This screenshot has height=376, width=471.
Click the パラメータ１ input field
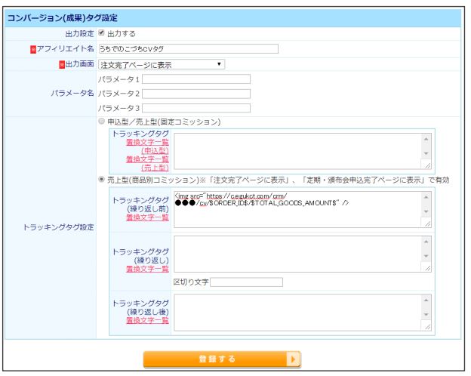pyautogui.click(x=196, y=79)
